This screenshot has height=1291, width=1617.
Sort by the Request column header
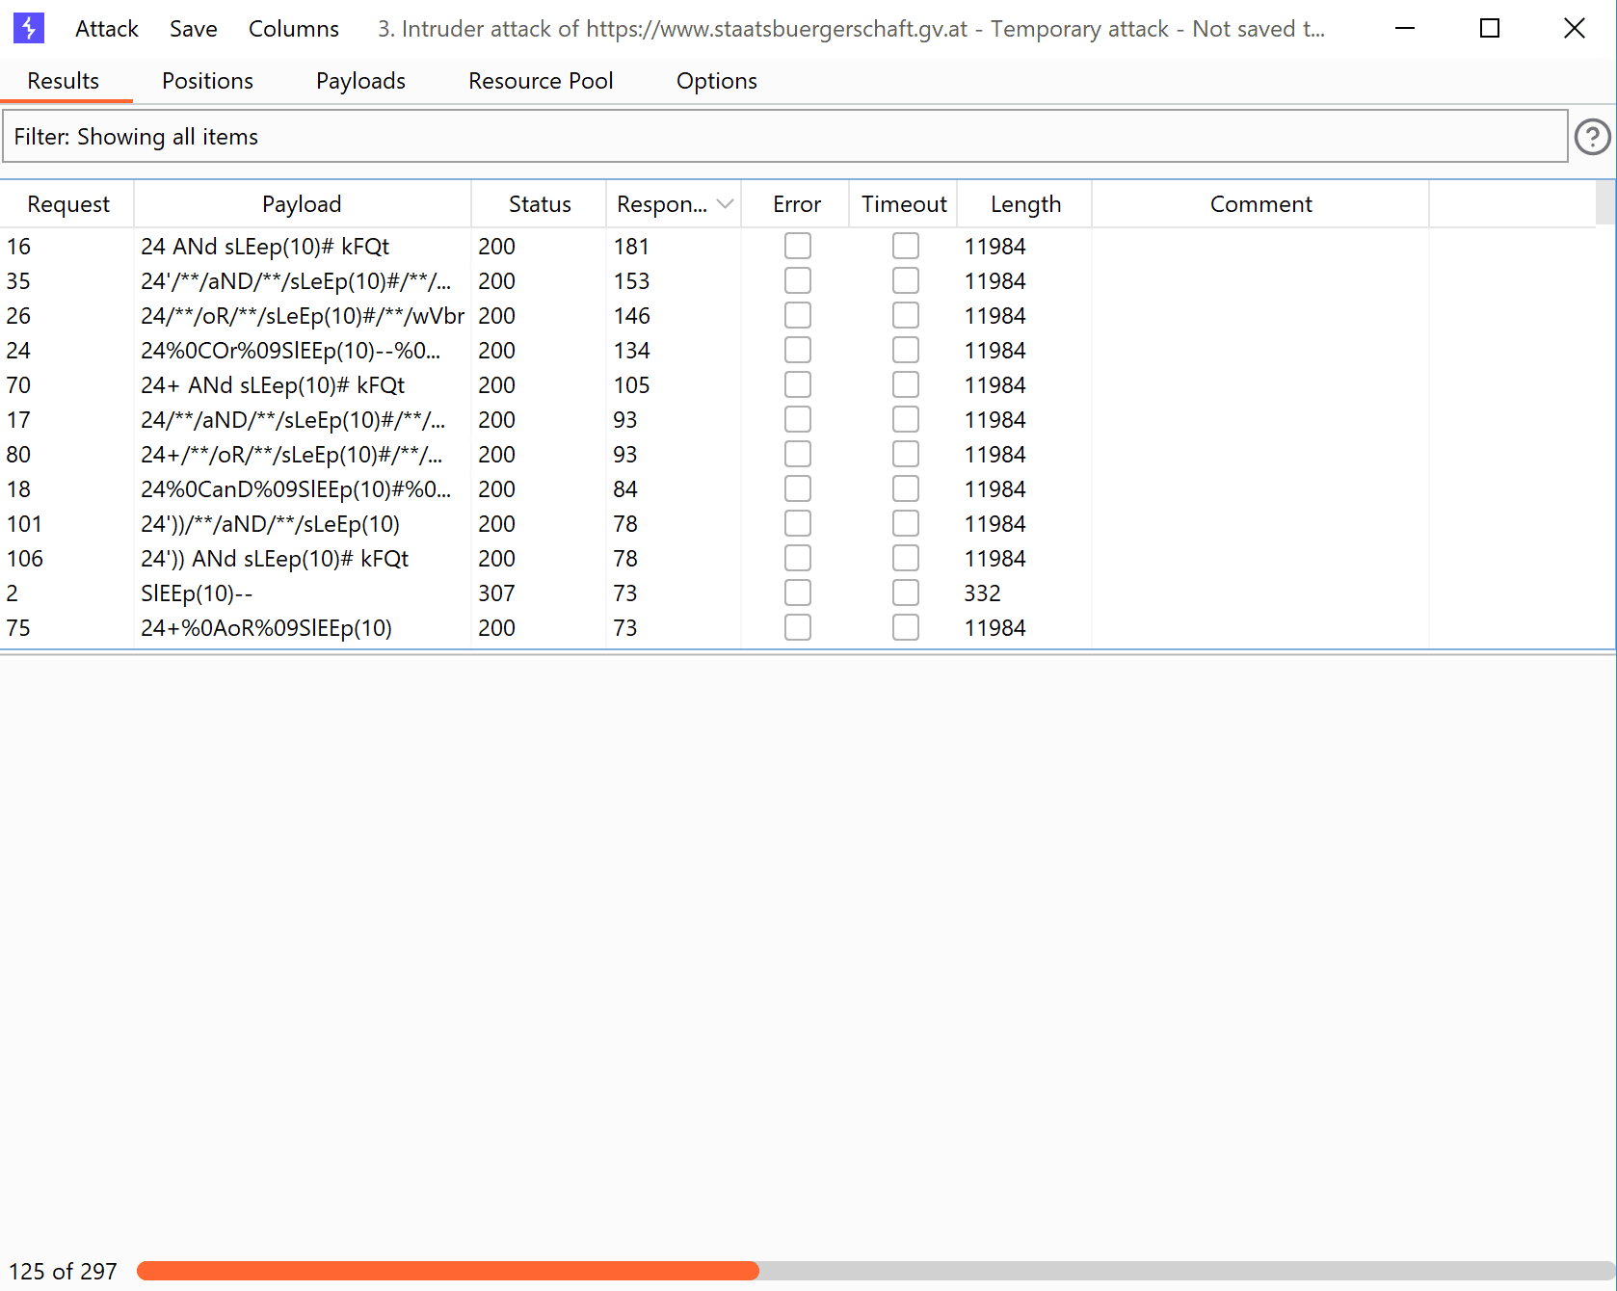pyautogui.click(x=68, y=204)
